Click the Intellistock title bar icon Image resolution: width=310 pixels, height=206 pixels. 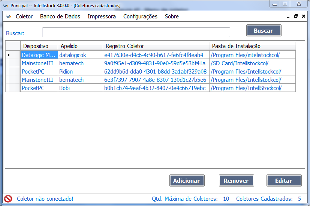pyautogui.click(x=6, y=6)
